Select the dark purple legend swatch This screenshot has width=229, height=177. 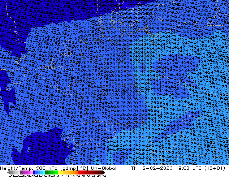click(21, 173)
